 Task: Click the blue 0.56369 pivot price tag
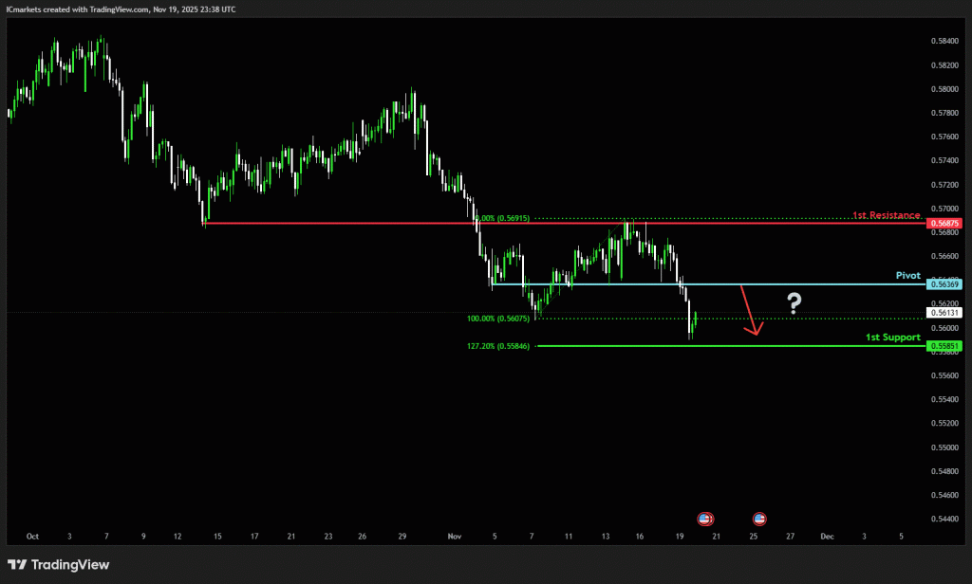[x=945, y=284]
